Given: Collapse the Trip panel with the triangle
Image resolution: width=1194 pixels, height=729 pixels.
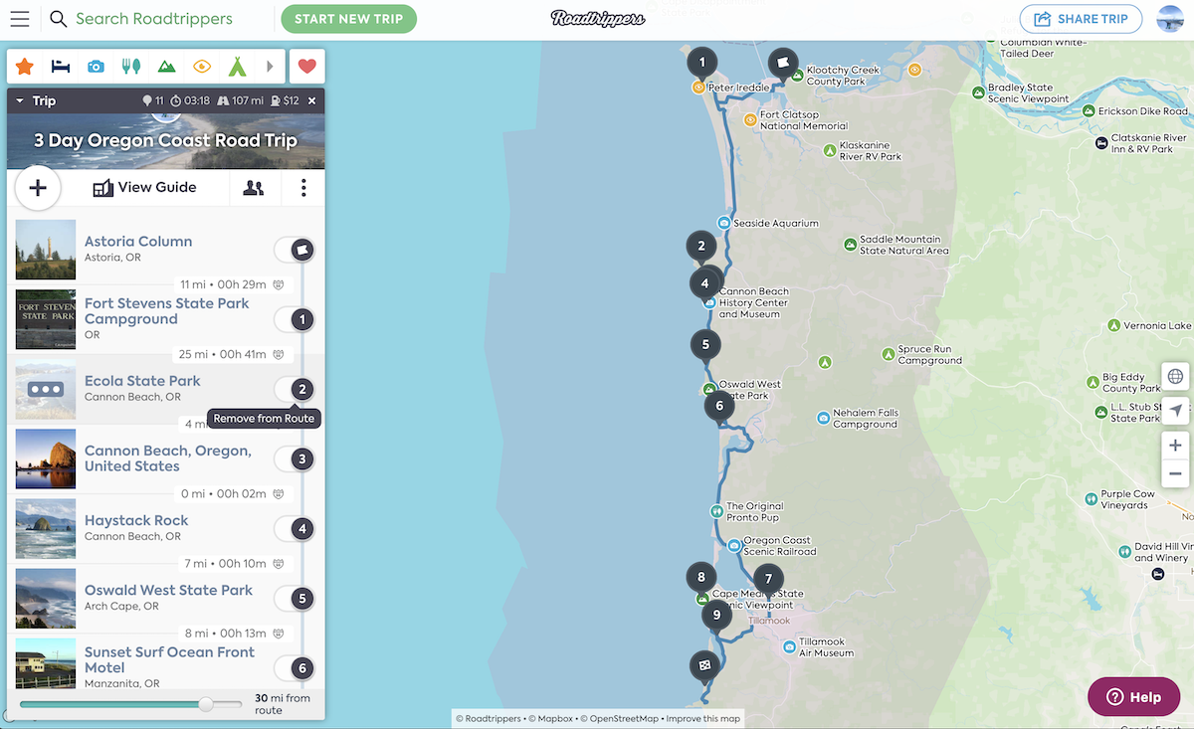Looking at the screenshot, I should click(20, 101).
